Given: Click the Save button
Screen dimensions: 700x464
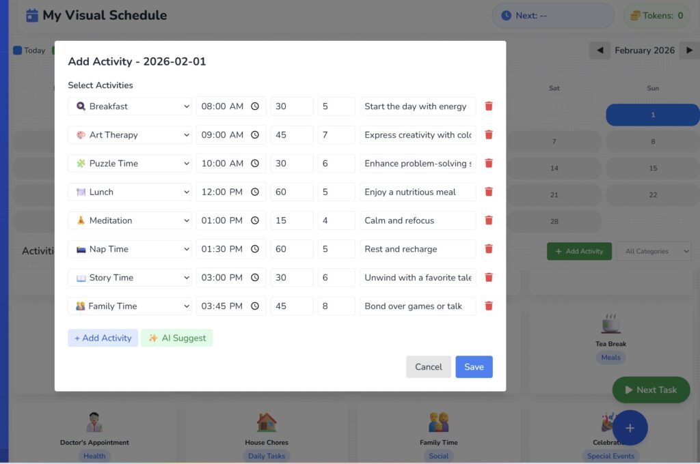Looking at the screenshot, I should tap(474, 366).
